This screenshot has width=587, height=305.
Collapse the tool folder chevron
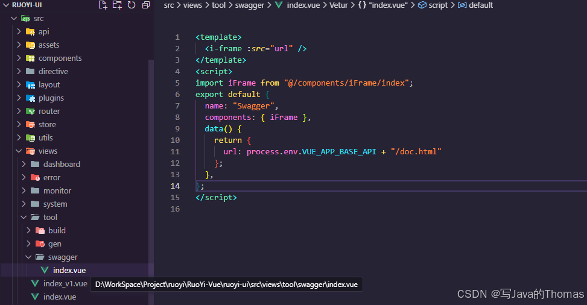click(x=24, y=218)
